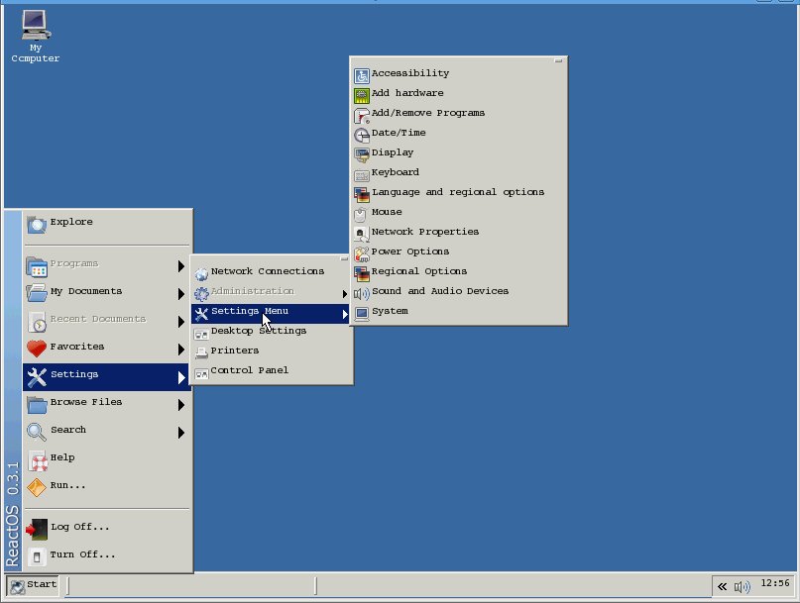Viewport: 800px width, 603px height.
Task: Click the Start button
Action: tap(32, 584)
